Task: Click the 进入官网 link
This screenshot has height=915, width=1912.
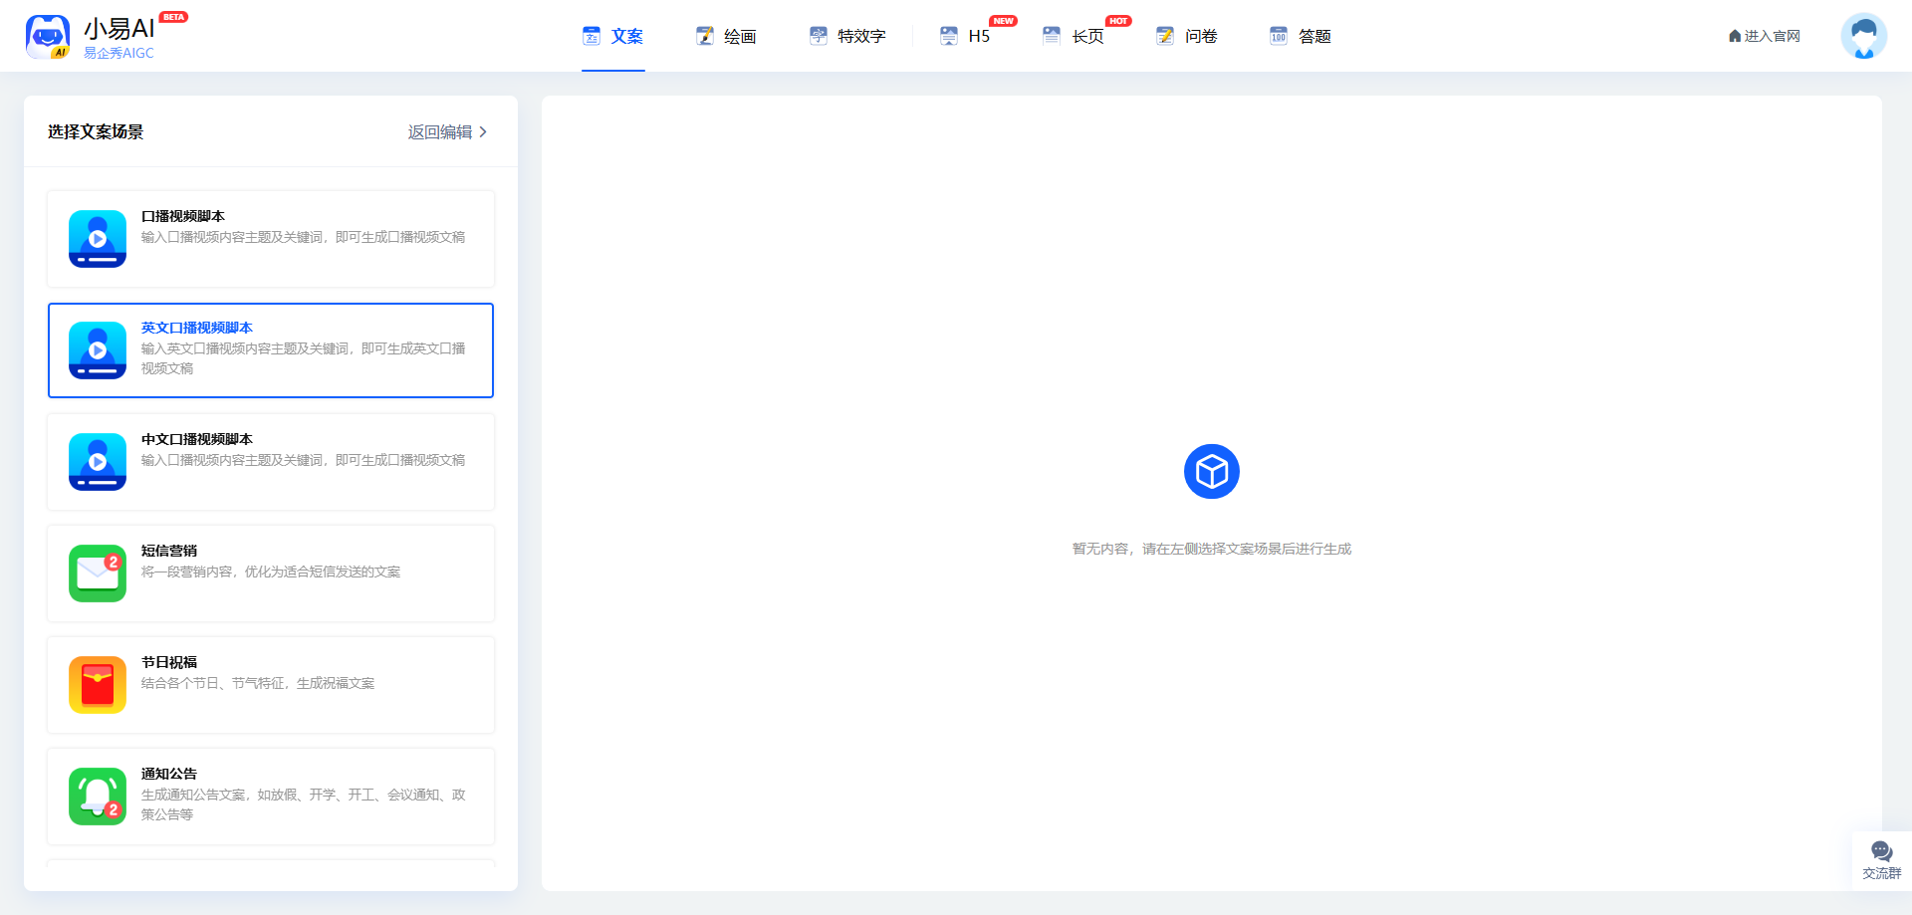Action: click(x=1765, y=37)
